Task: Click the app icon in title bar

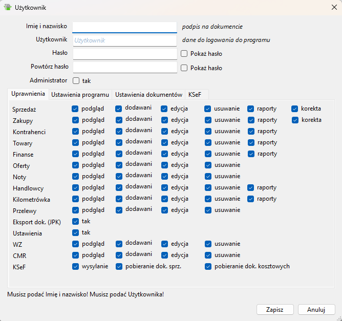Action: [x=8, y=8]
